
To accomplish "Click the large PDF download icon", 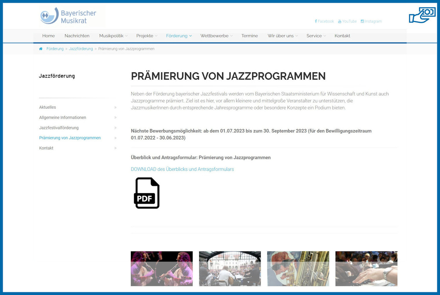I will (x=147, y=193).
